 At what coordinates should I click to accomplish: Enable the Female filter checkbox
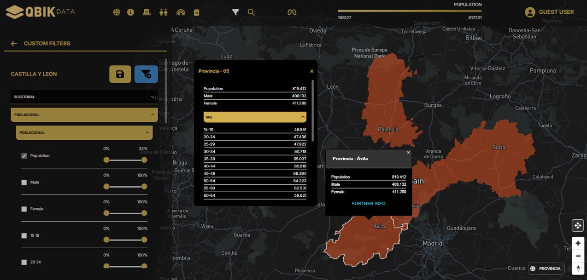point(24,209)
